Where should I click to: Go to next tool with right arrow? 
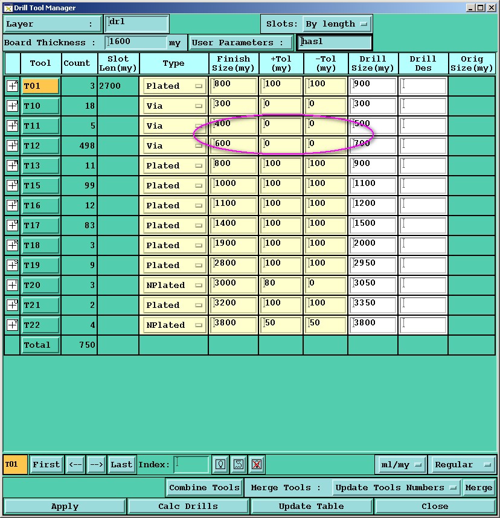97,464
